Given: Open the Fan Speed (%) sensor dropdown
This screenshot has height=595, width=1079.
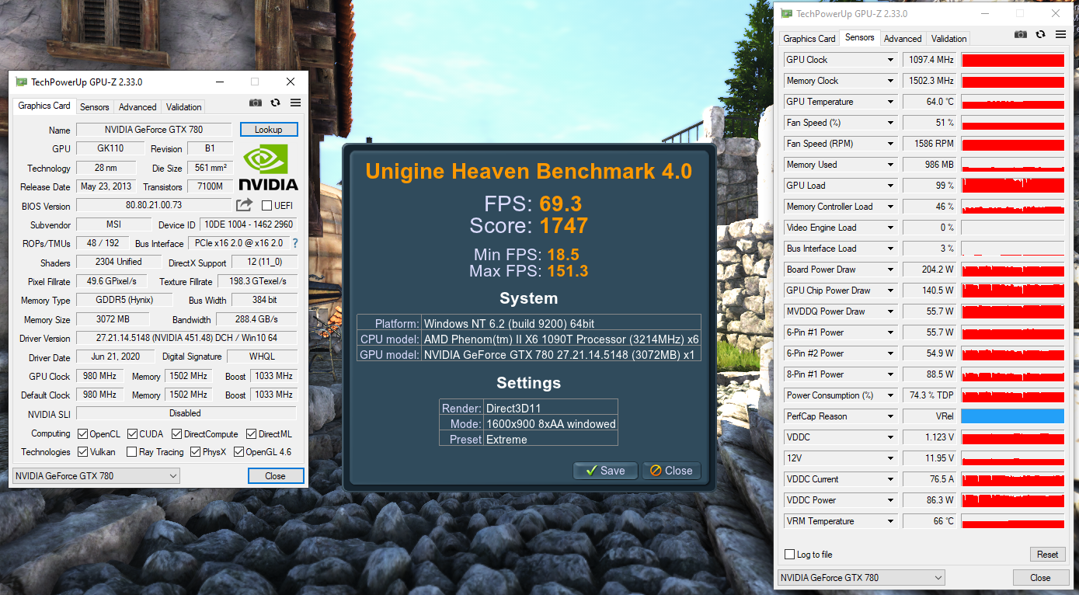Looking at the screenshot, I should tap(890, 123).
